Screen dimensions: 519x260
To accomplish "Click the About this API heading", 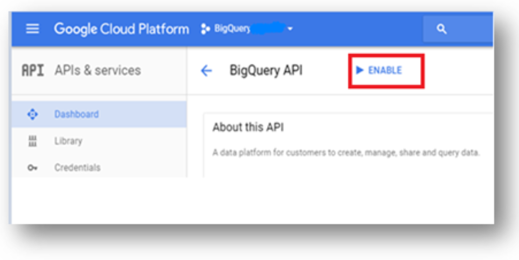I will tap(248, 127).
